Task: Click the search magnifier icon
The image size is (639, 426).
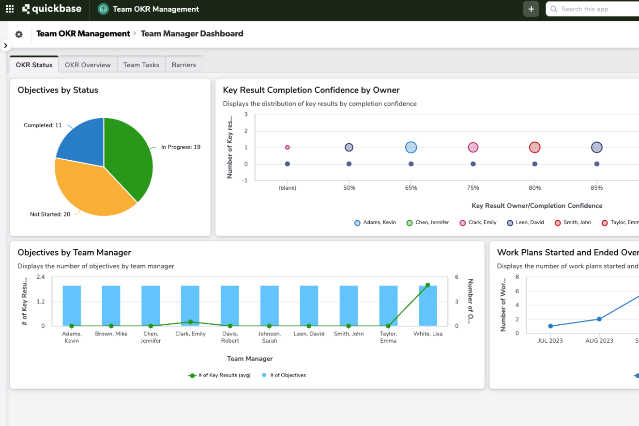Action: [554, 9]
